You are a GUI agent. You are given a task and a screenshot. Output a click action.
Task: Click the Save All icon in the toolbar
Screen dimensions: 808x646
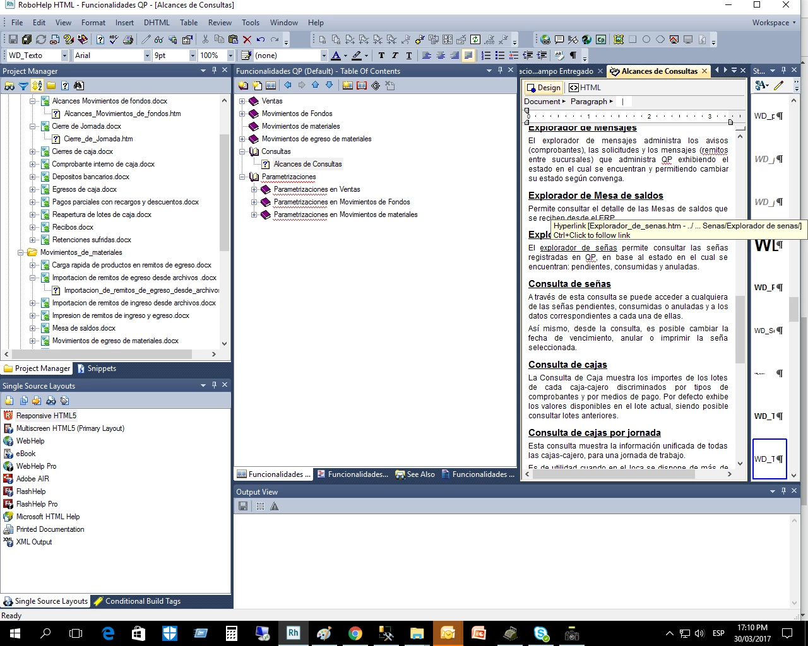pyautogui.click(x=27, y=39)
